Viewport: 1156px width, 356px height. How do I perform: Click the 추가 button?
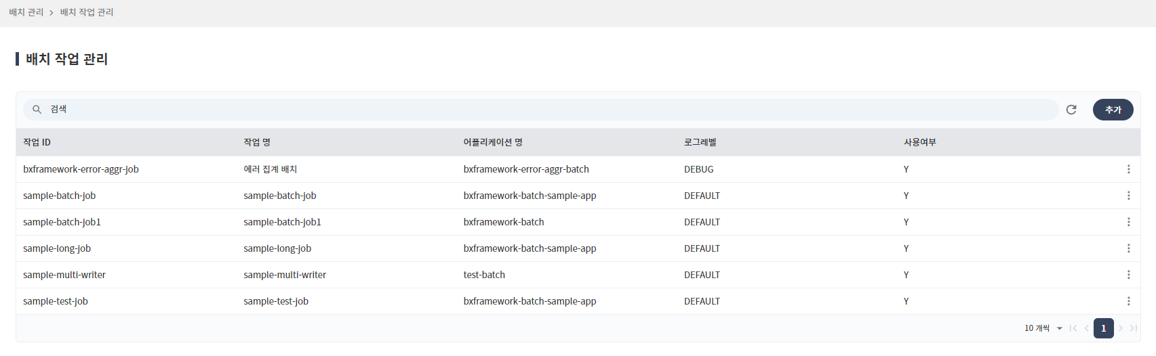click(x=1113, y=110)
